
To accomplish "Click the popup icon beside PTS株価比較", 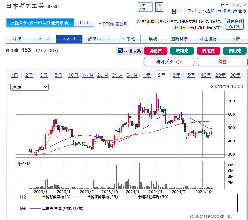I will [x=100, y=24].
